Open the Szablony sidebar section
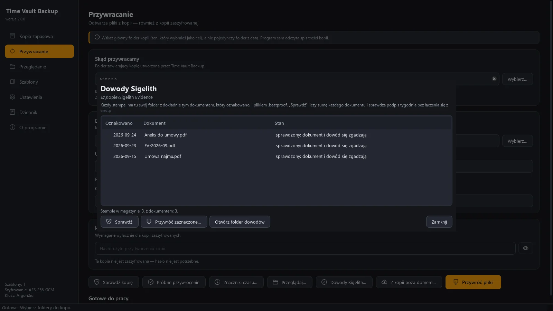Screen dimensions: 553x311 (39, 82)
